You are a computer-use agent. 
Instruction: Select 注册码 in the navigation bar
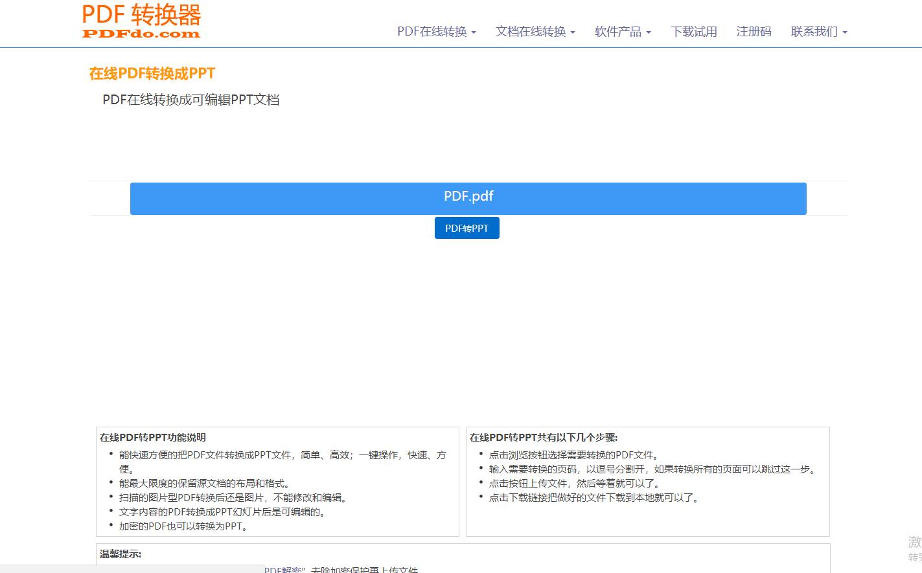[x=754, y=31]
